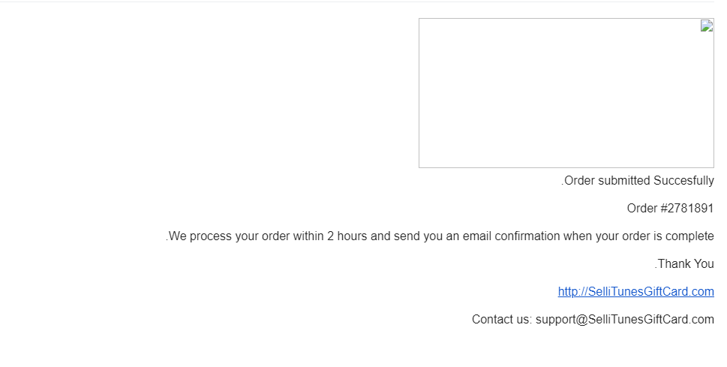727x367 pixels.
Task: Select the empty image placeholder frame
Action: [566, 93]
